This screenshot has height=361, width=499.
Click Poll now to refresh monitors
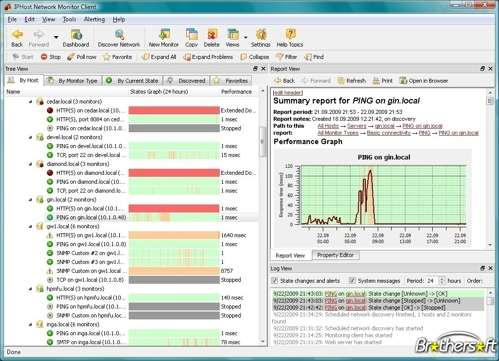click(x=82, y=56)
